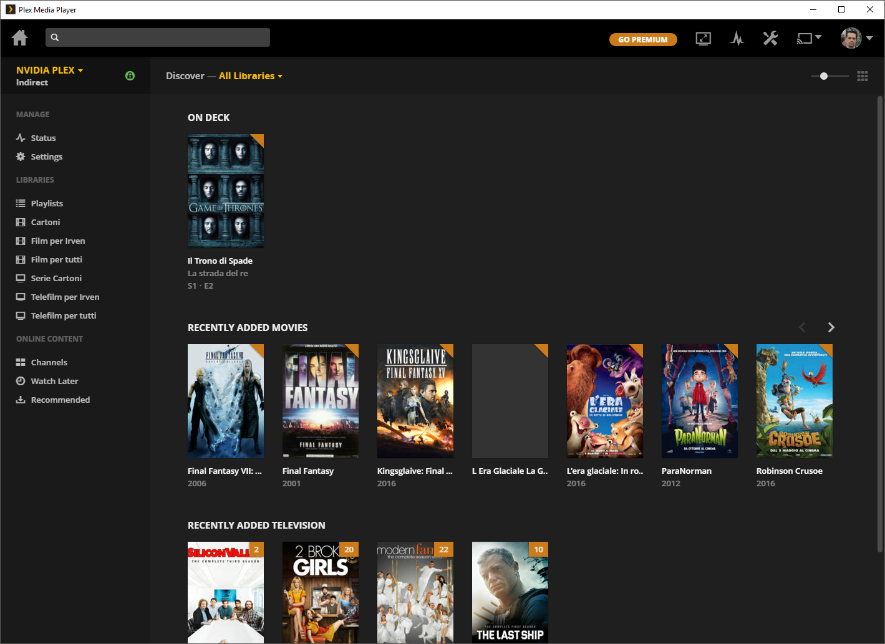Expand the All Libraries filter dropdown
885x644 pixels.
click(x=251, y=76)
